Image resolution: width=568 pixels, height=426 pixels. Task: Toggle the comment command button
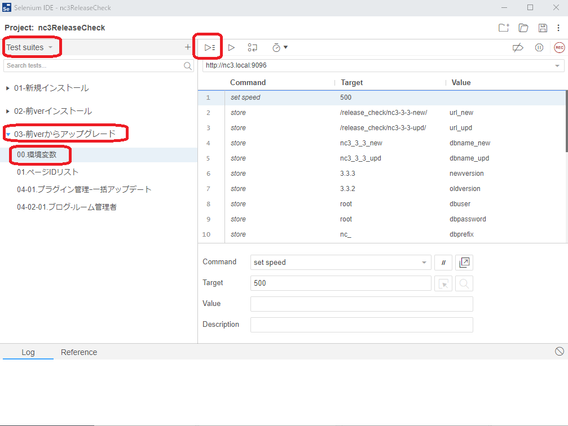443,263
